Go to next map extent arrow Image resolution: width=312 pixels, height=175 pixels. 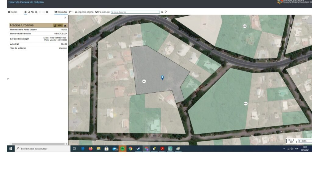click(x=43, y=12)
